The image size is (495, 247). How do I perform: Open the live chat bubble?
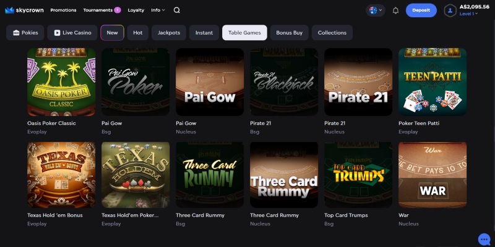(x=484, y=239)
